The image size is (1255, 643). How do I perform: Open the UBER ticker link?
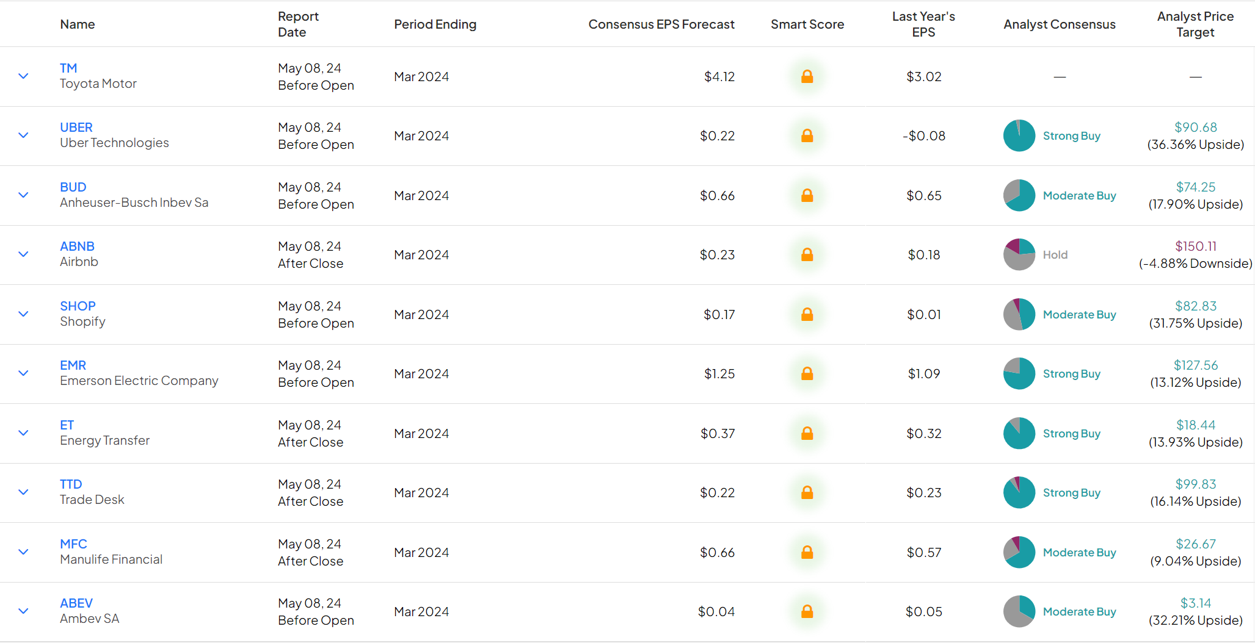pos(76,128)
